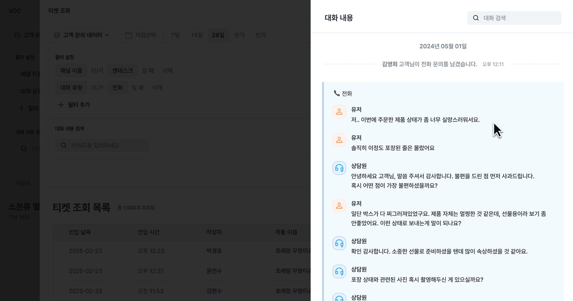This screenshot has height=301, width=573.
Task: Click the 오후 12:11 timestamp
Action: pyautogui.click(x=493, y=64)
